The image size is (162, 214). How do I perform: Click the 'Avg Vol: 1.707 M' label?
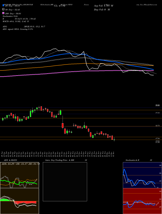point(103,6)
